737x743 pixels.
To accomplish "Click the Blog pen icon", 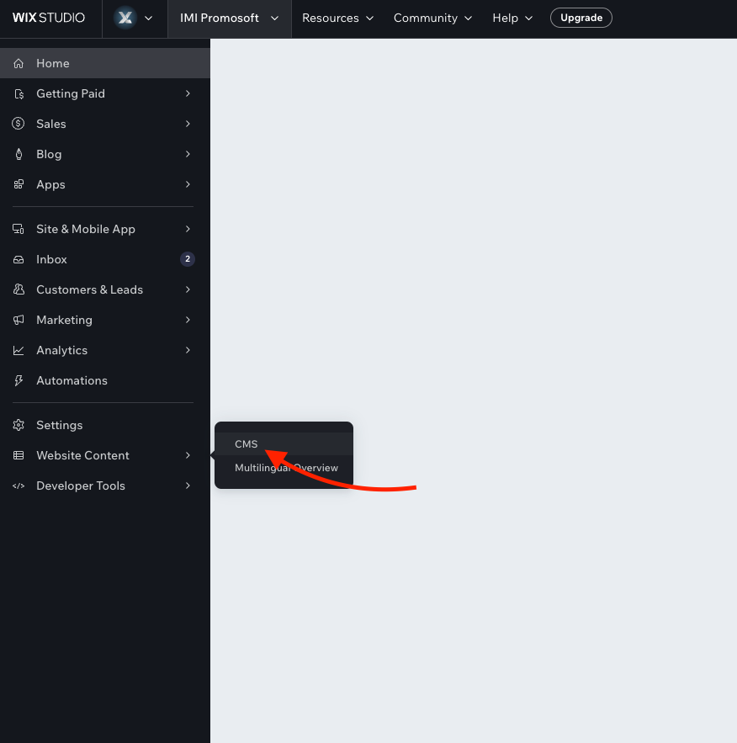I will click(x=19, y=154).
